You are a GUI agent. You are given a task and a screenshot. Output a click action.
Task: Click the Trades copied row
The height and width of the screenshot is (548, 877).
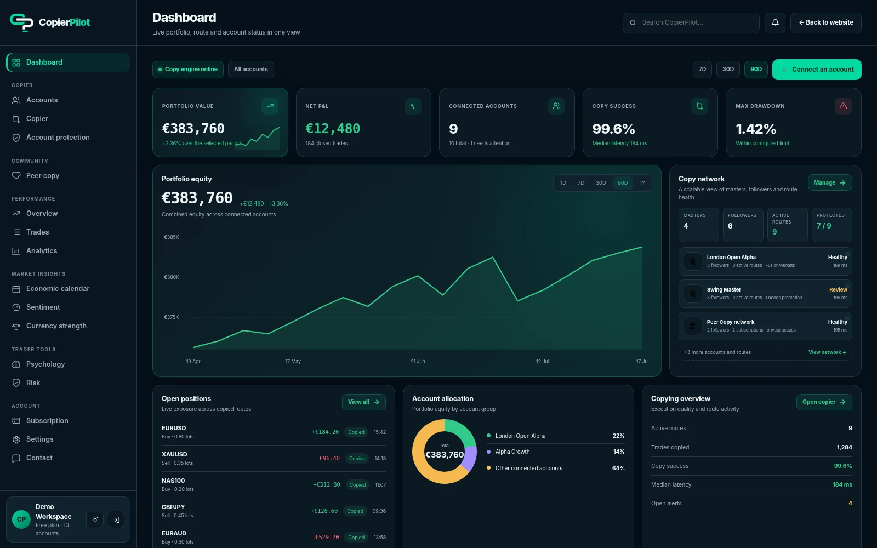tap(751, 448)
